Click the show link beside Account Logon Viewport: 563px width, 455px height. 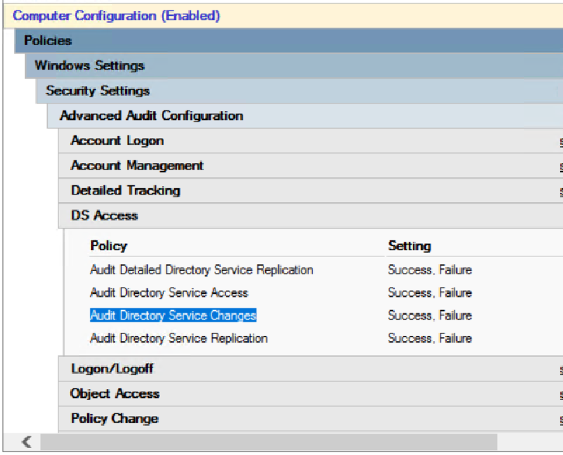coord(560,140)
